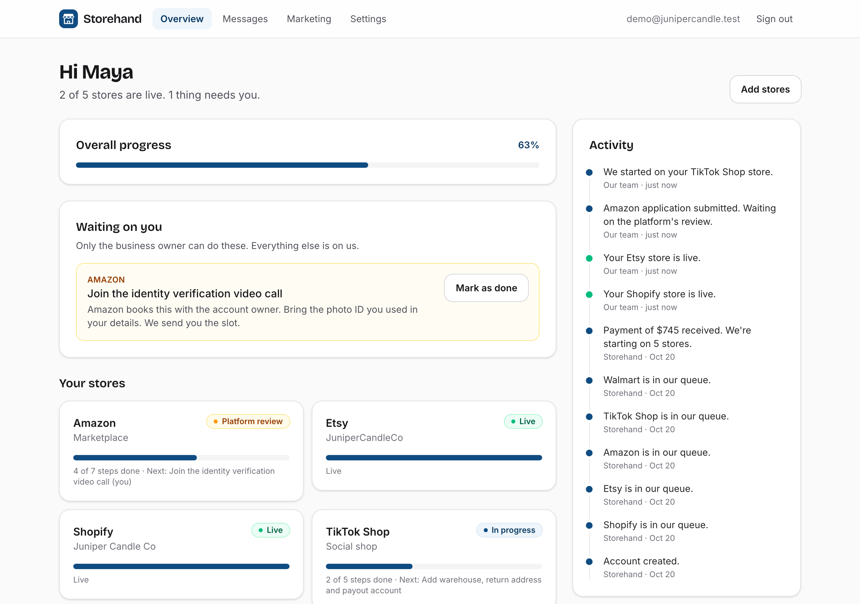This screenshot has width=860, height=604.
Task: Click the Add stores button
Action: click(765, 89)
